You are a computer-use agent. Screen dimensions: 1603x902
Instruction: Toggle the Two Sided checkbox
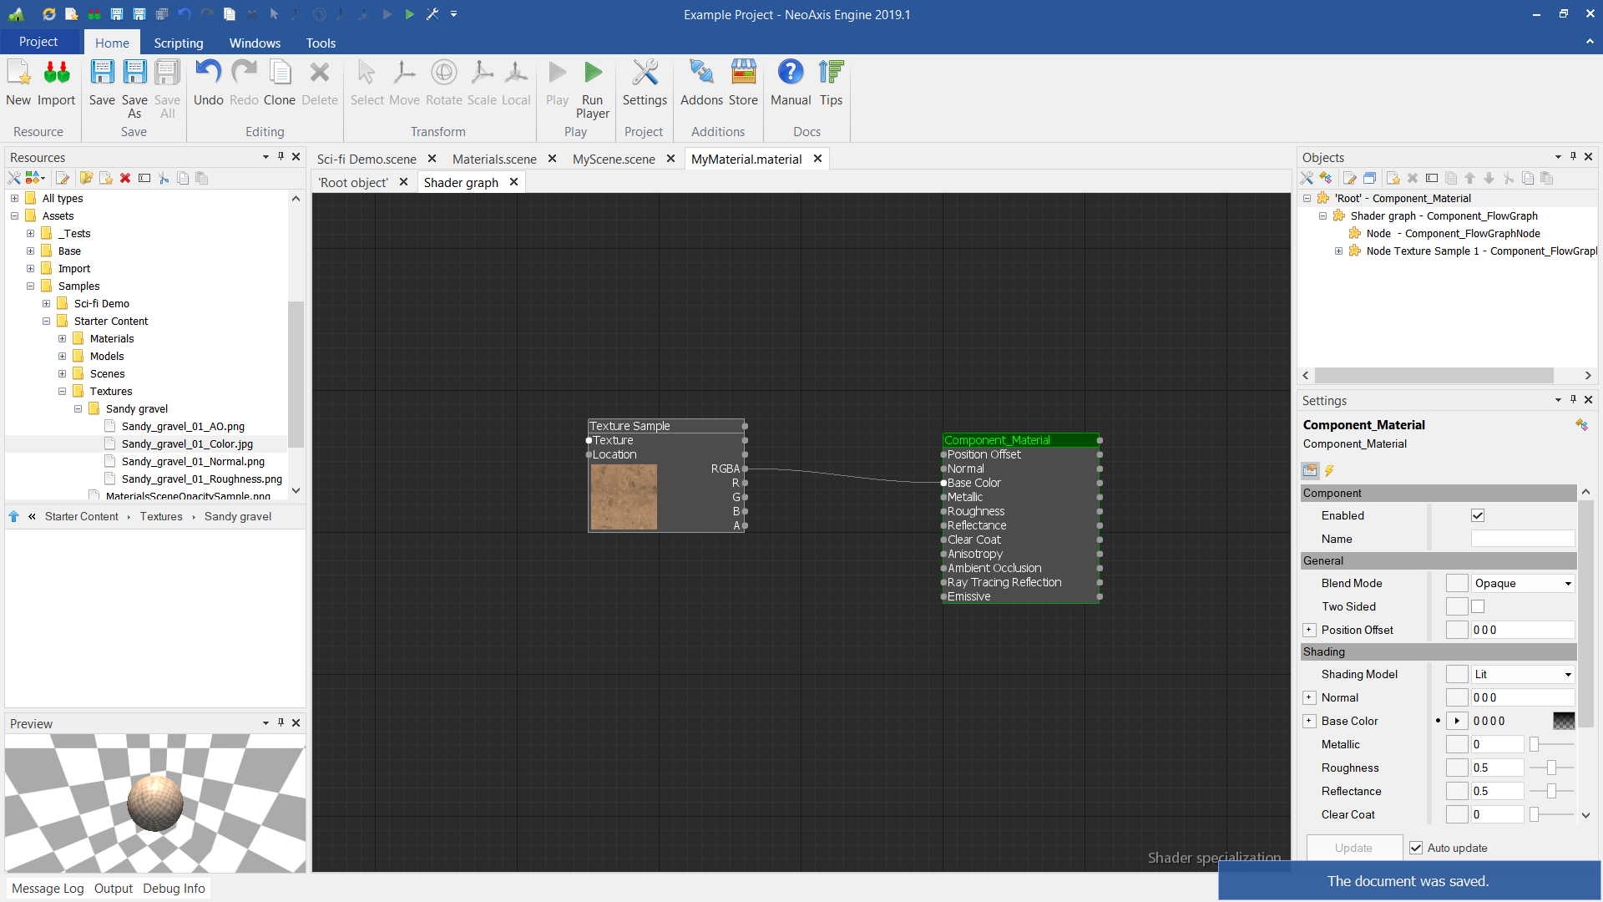(1478, 606)
